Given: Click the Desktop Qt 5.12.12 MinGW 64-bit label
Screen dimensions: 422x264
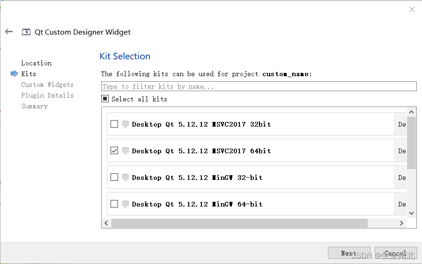Looking at the screenshot, I should coord(197,204).
